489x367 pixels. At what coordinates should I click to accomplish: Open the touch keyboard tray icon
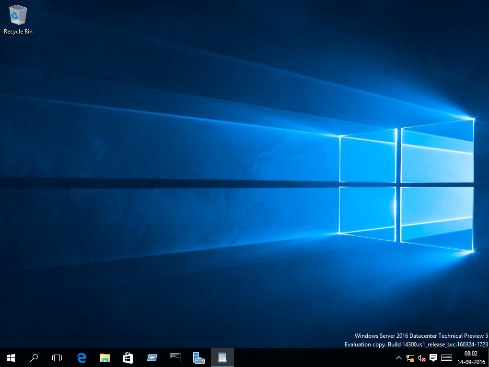pos(447,358)
